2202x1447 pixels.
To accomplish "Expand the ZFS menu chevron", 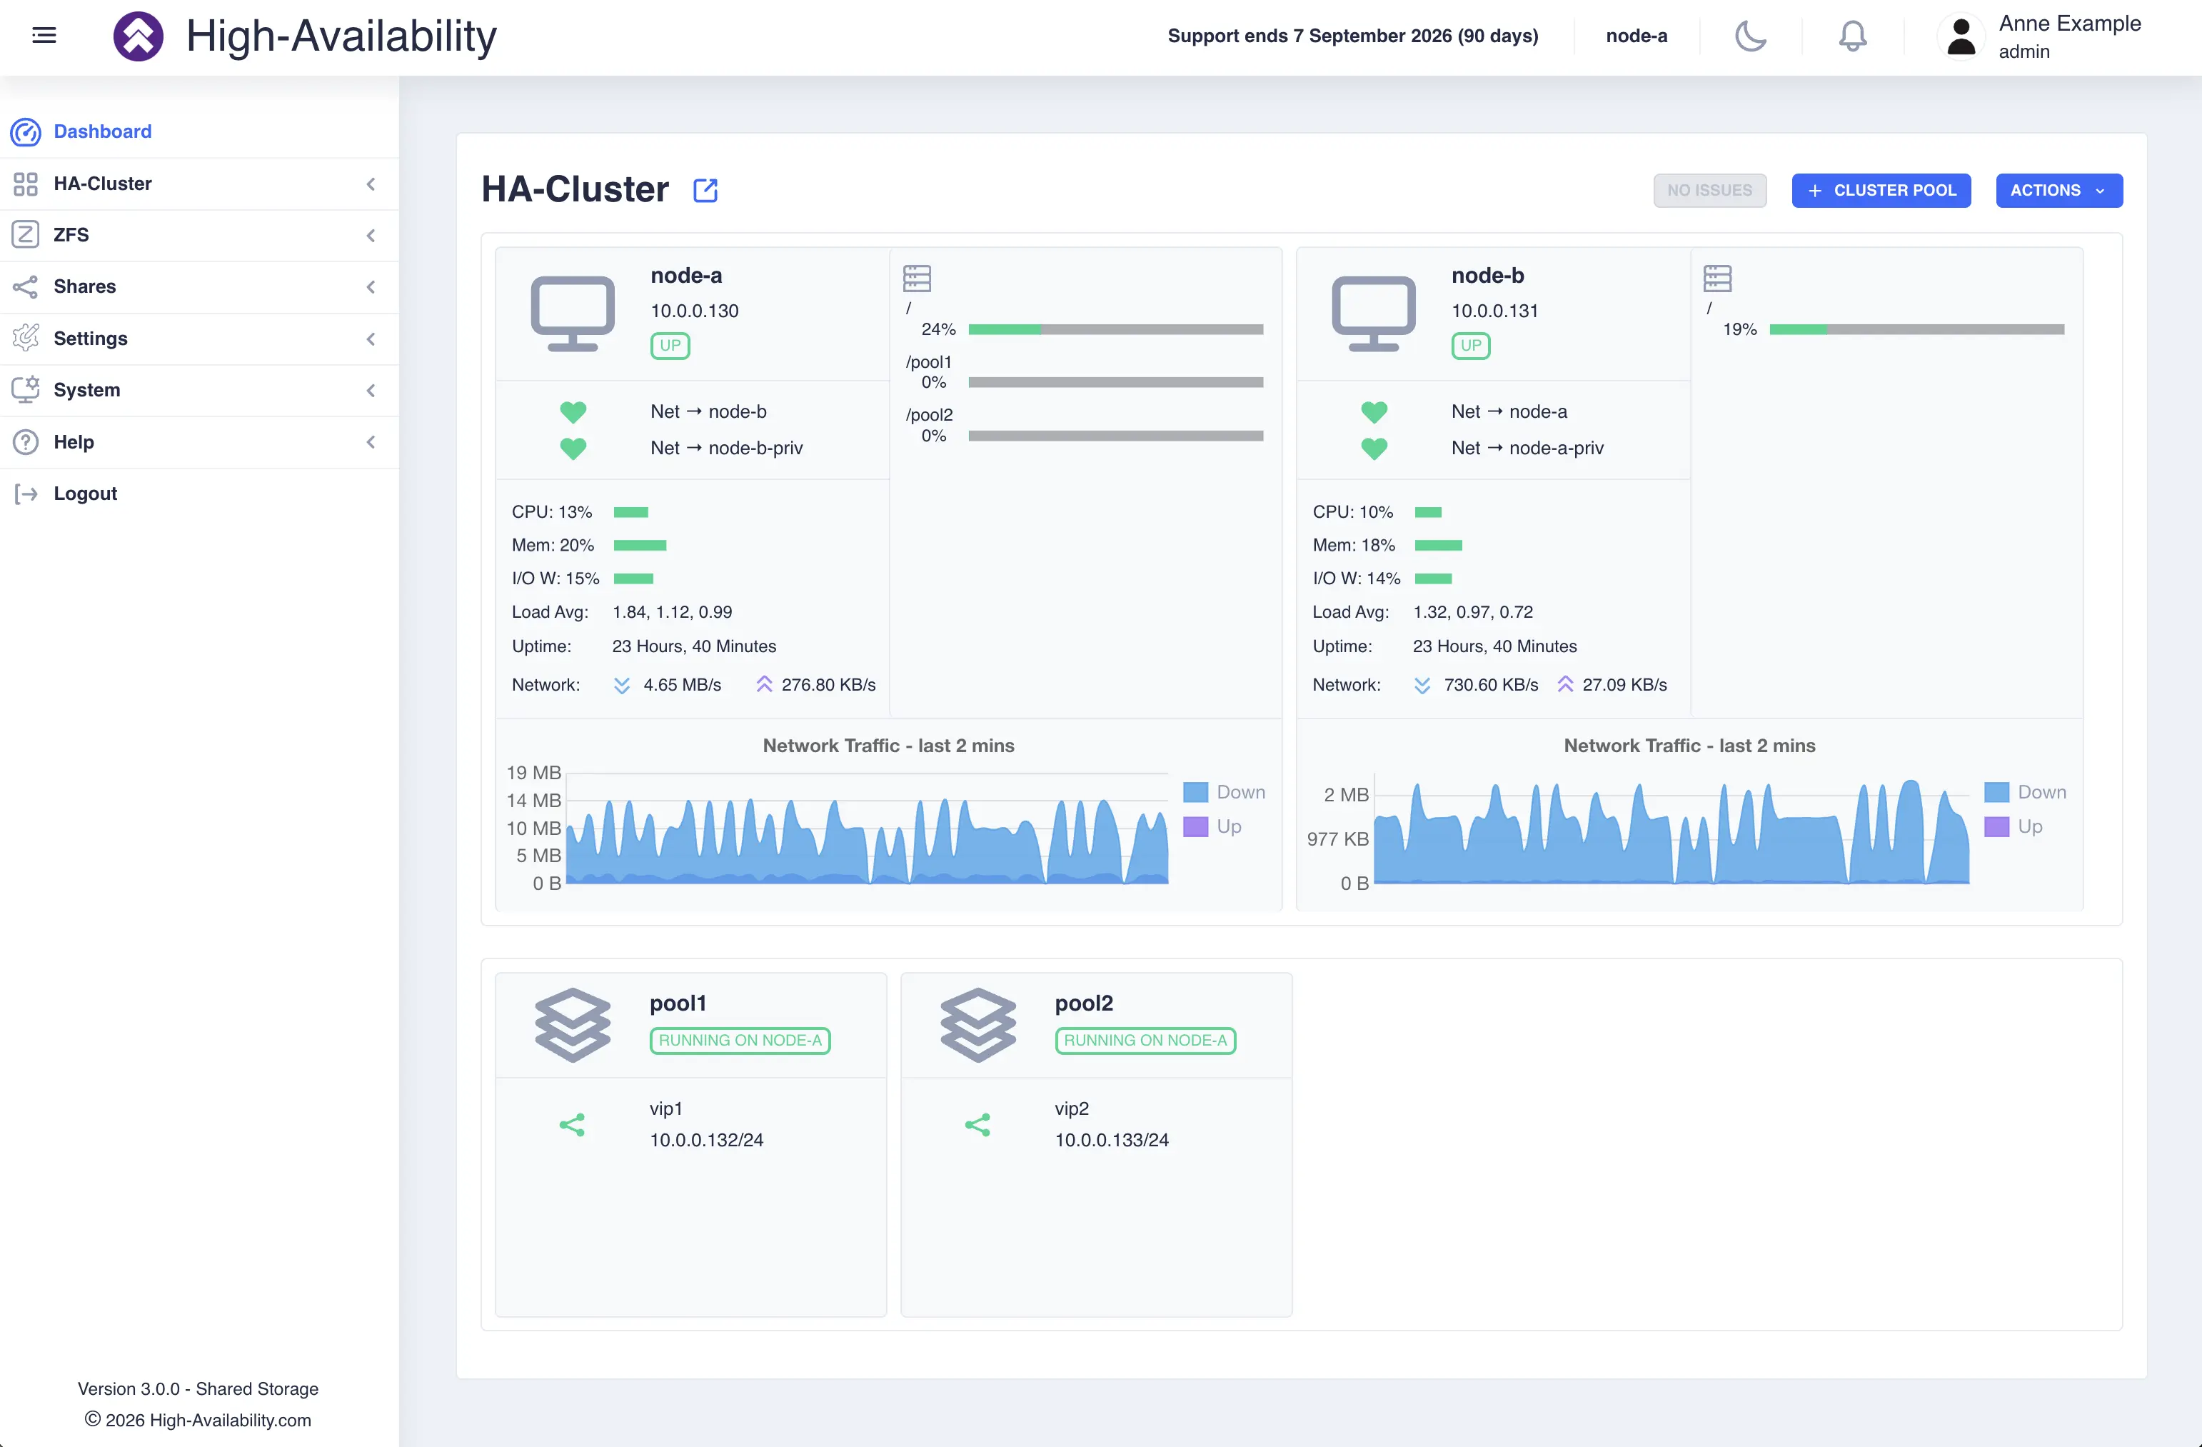I will (371, 235).
